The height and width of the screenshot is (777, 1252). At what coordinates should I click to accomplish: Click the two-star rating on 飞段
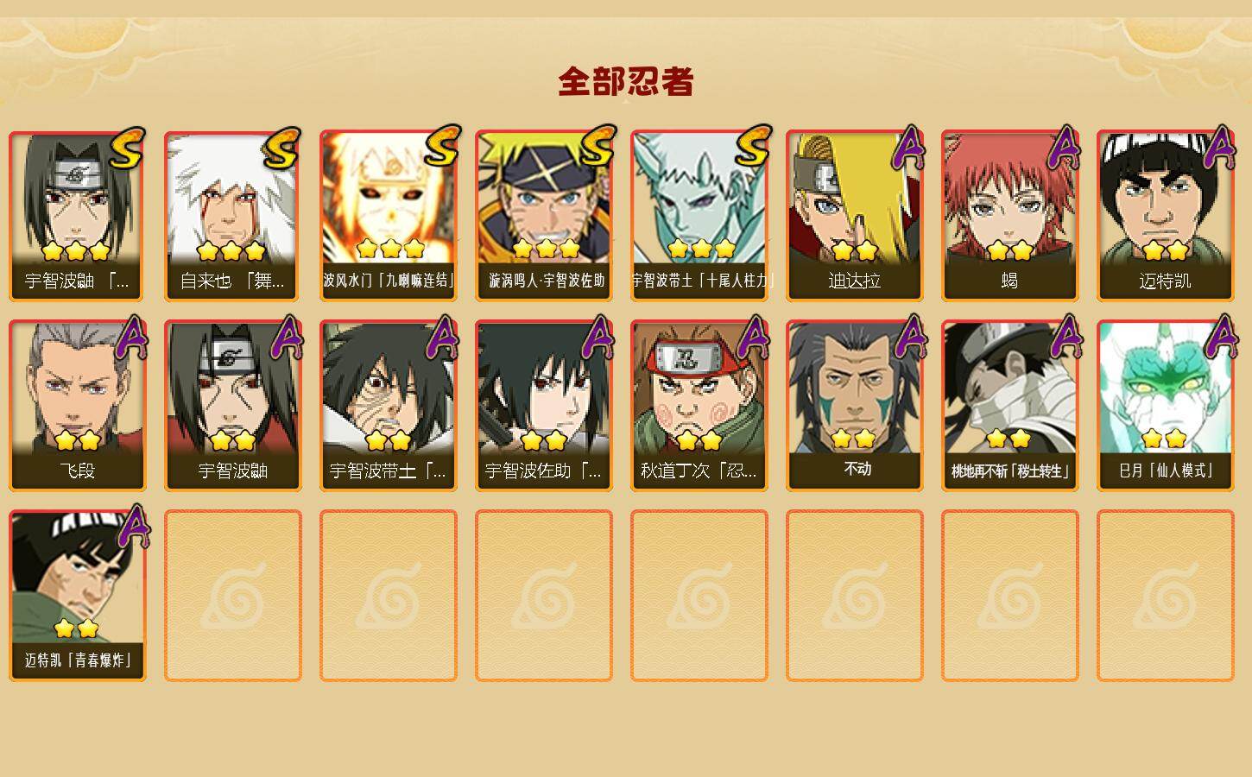point(78,440)
